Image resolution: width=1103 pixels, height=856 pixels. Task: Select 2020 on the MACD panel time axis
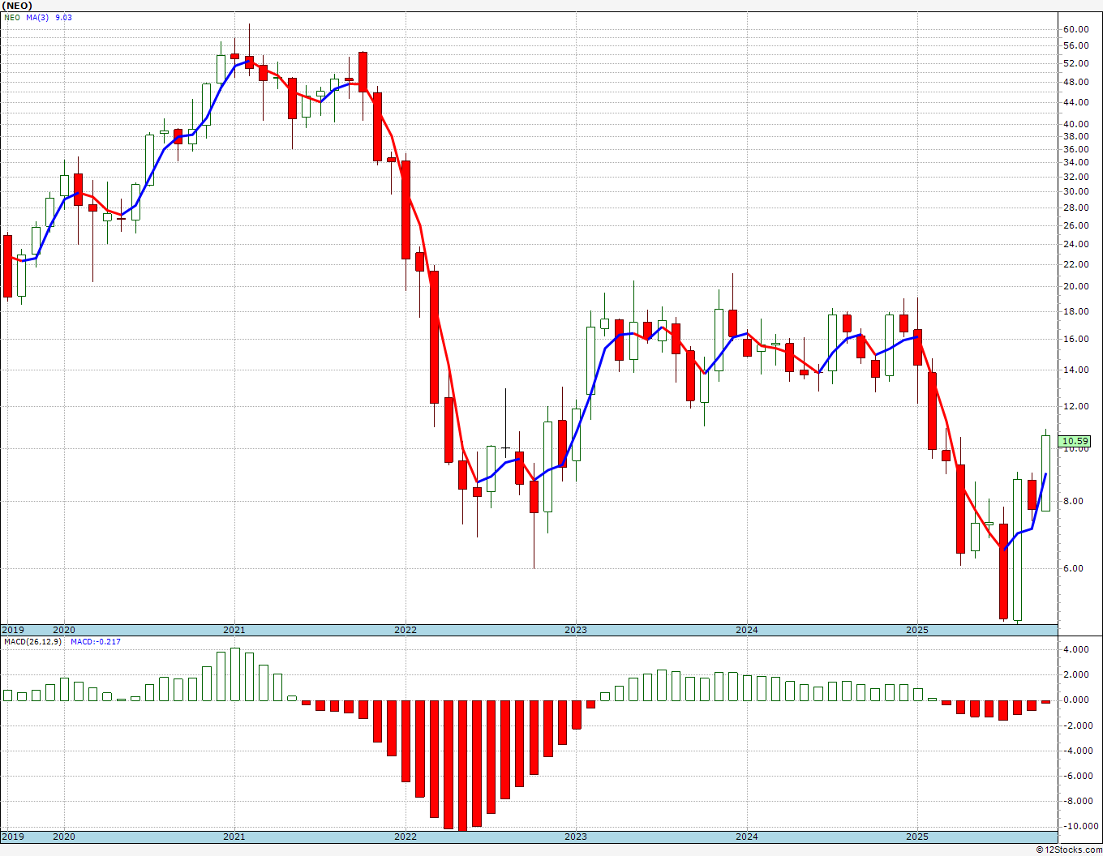(x=63, y=836)
